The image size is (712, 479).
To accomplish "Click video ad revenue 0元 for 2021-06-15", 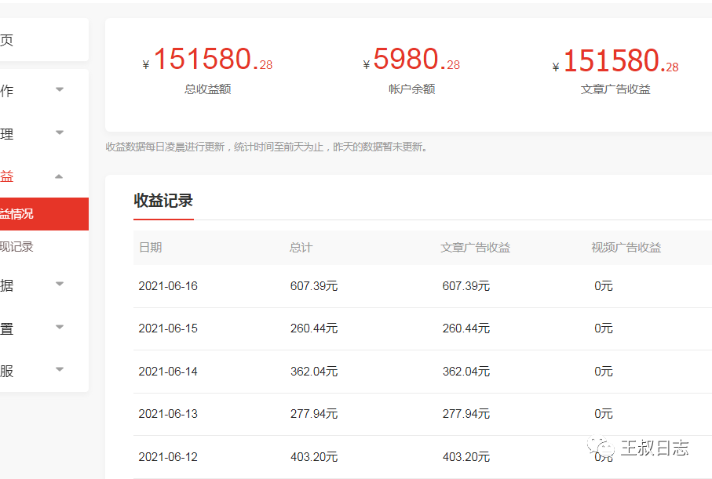I will [x=604, y=328].
